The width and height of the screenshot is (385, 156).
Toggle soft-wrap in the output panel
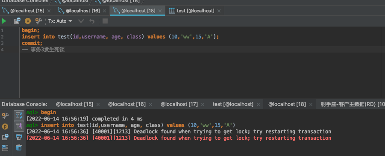(x=19, y=115)
